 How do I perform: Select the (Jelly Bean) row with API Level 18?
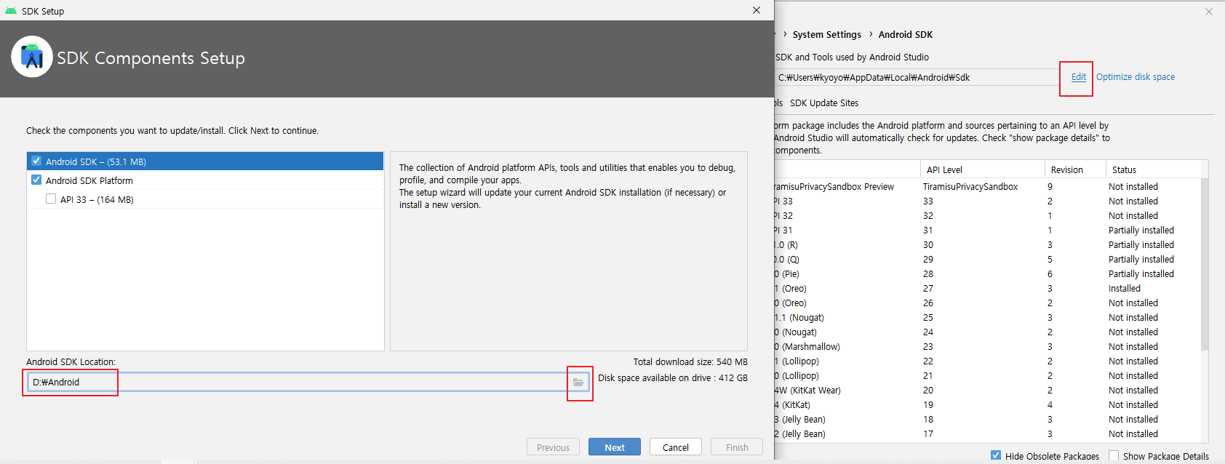(987, 420)
